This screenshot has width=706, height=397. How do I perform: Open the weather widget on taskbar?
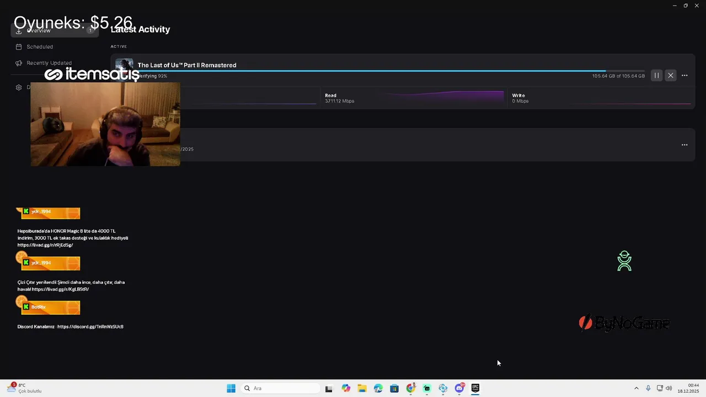(x=25, y=388)
